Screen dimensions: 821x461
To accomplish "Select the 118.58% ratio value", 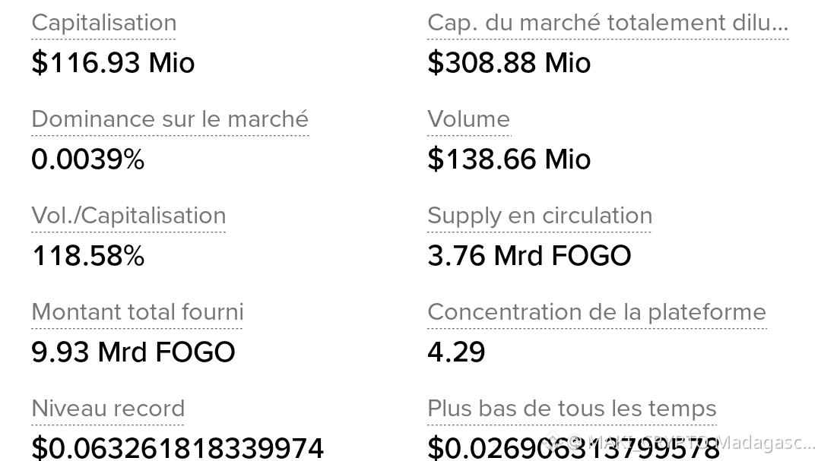I will 88,256.
